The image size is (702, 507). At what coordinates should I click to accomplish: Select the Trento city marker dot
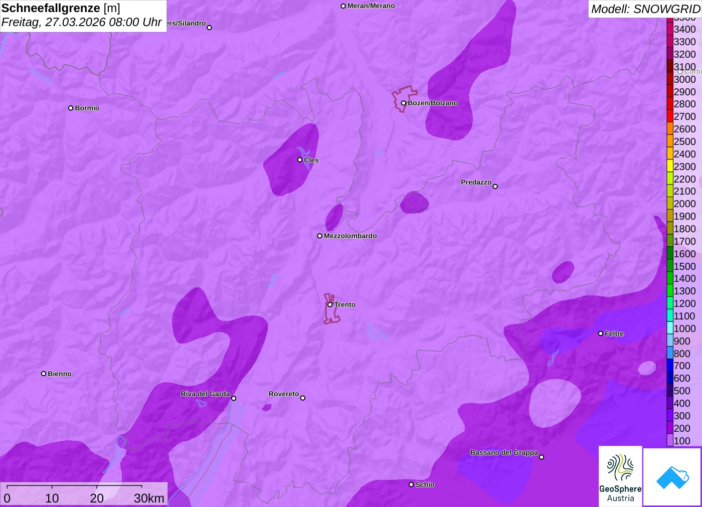pyautogui.click(x=330, y=304)
